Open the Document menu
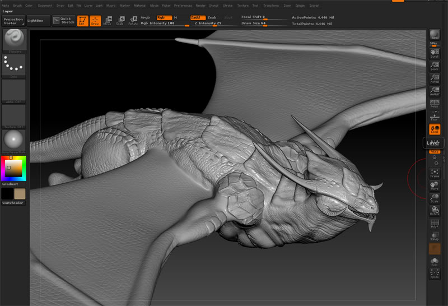This screenshot has width=448, height=306. pos(45,6)
